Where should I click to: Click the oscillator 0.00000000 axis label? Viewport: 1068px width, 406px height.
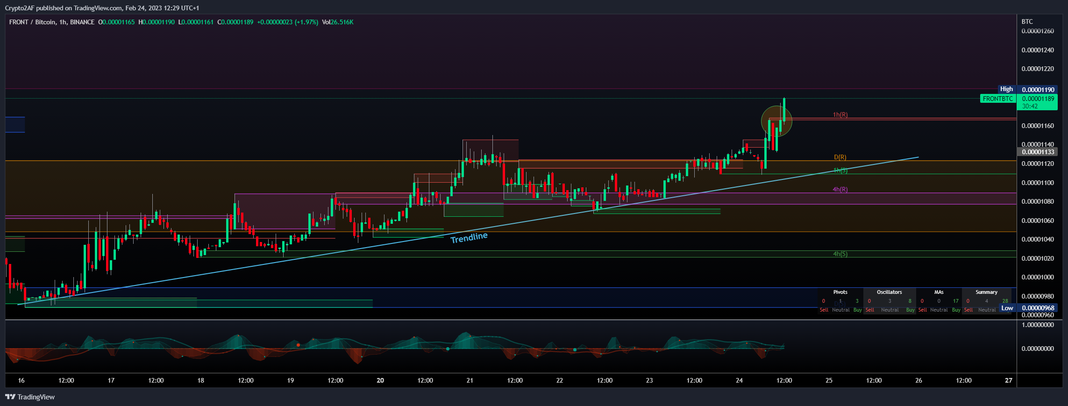point(1038,349)
